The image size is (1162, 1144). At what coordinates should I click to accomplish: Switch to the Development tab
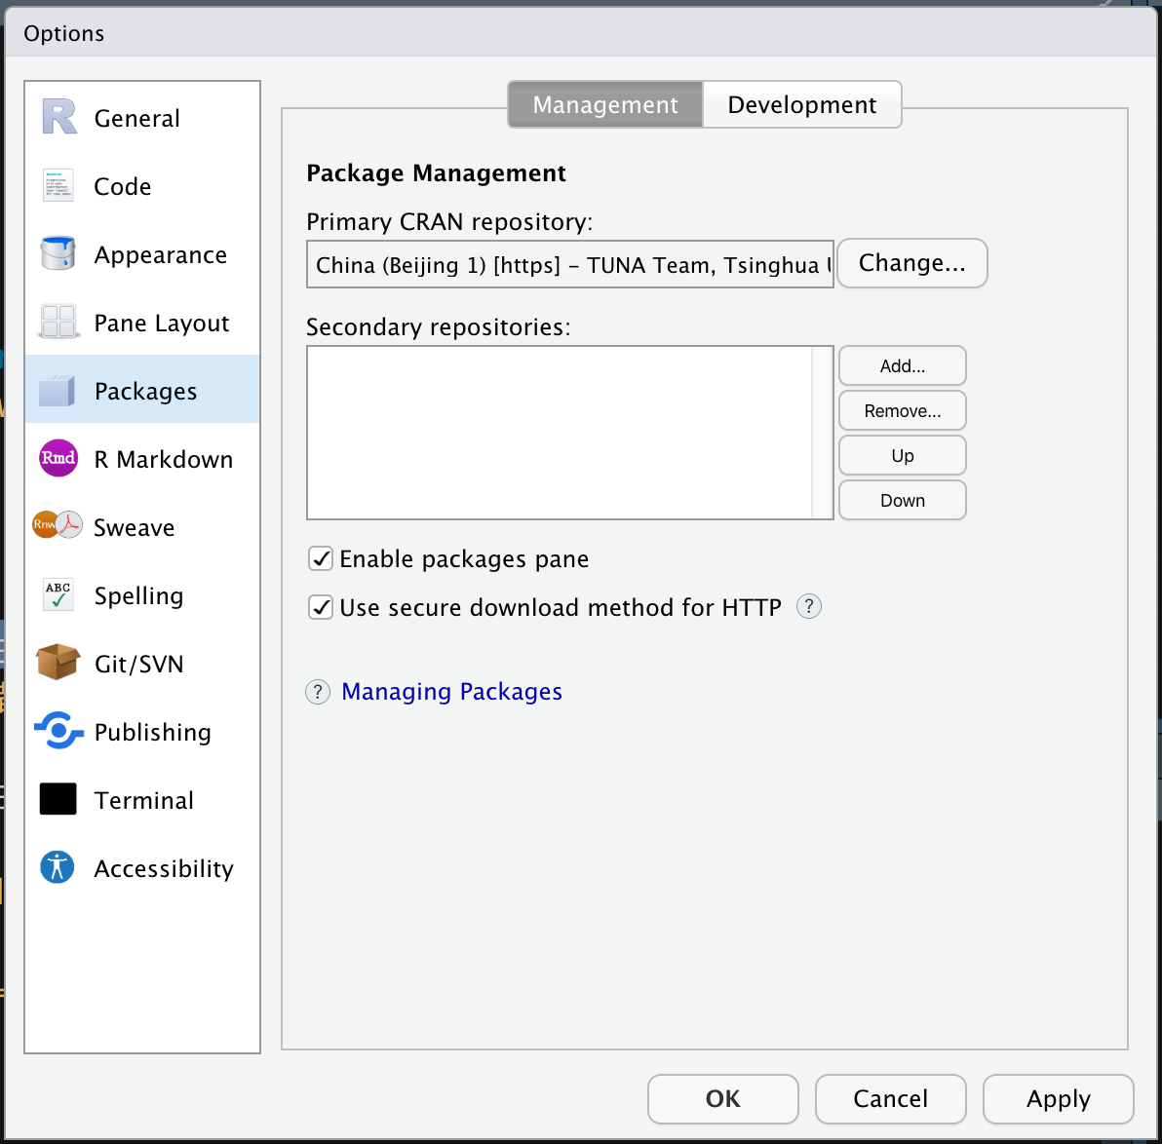pos(801,104)
